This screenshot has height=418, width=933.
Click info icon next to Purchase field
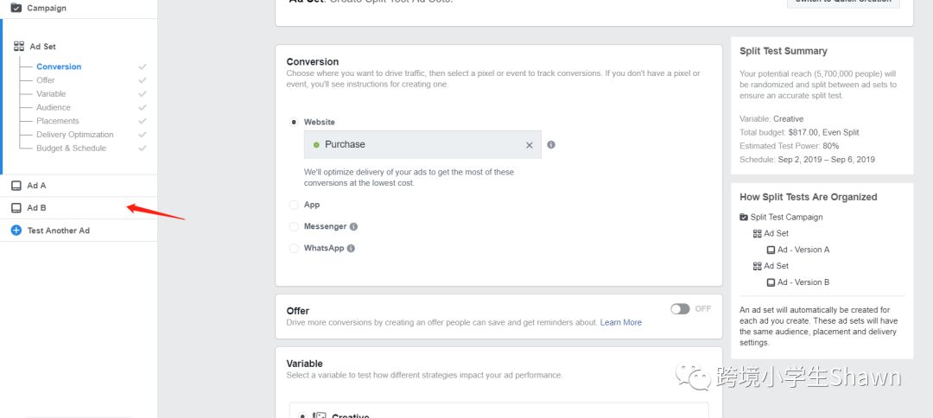(x=551, y=144)
